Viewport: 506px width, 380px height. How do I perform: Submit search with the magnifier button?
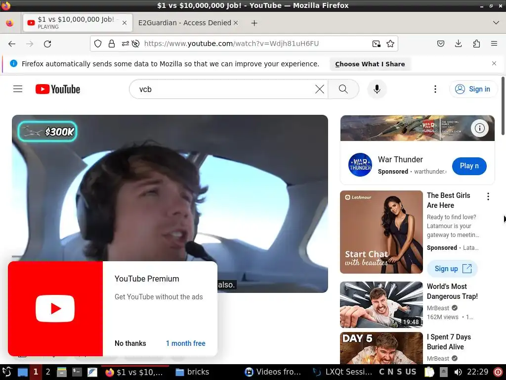pos(343,89)
